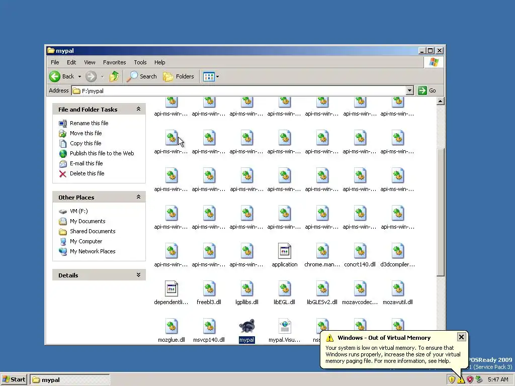Open the Back history dropdown arrow
Image resolution: width=515 pixels, height=386 pixels.
(79, 76)
